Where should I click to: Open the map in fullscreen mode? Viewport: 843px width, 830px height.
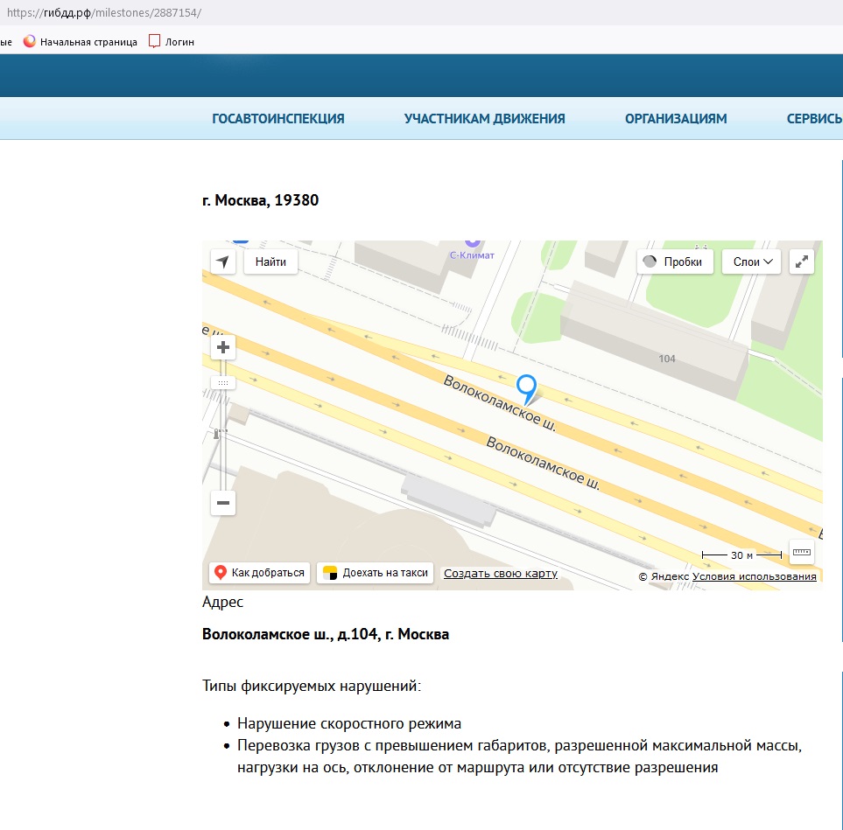(802, 262)
